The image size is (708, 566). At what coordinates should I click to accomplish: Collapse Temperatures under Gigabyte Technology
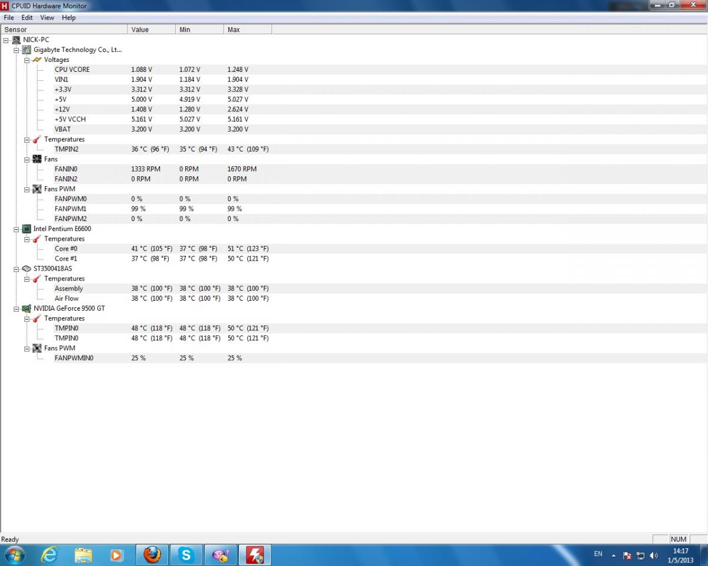[x=27, y=139]
